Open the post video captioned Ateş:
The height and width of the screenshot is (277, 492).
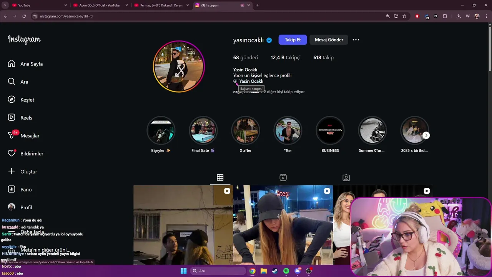coord(283,225)
